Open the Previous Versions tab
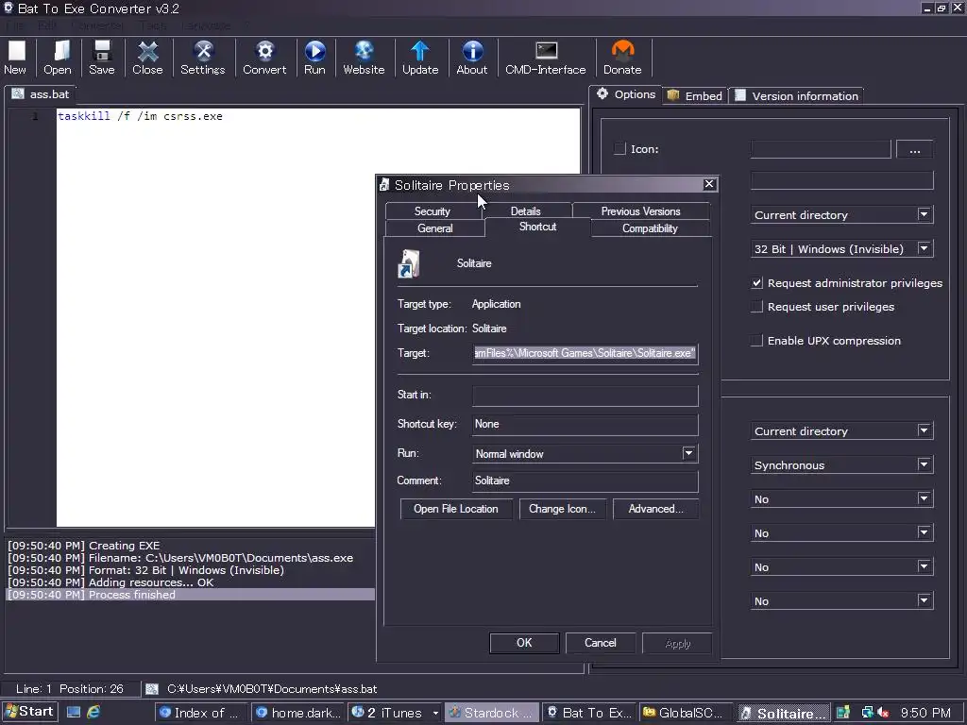 tap(641, 211)
